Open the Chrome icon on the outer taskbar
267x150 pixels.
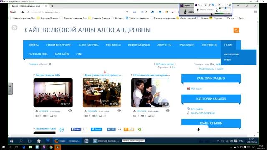[x=51, y=147]
